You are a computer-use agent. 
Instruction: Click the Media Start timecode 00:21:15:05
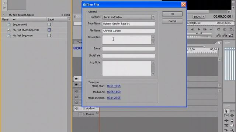(x=114, y=86)
